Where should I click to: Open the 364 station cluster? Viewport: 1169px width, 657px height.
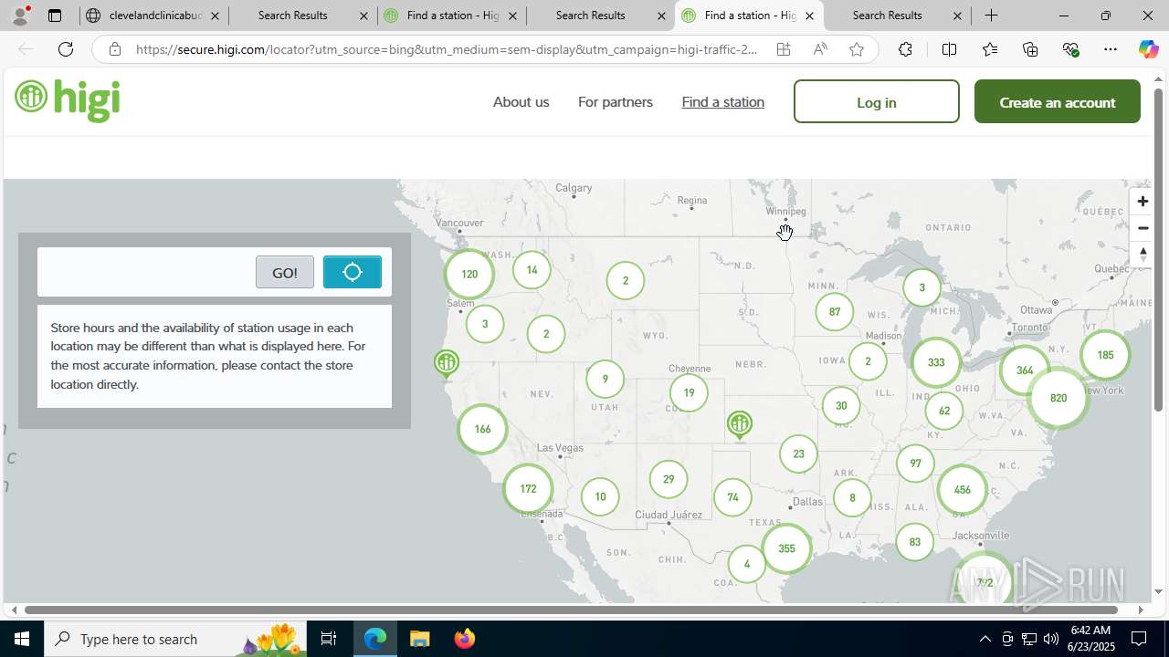coord(1025,370)
